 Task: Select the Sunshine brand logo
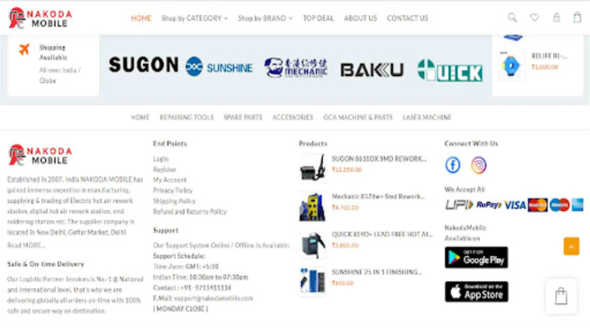tap(219, 67)
